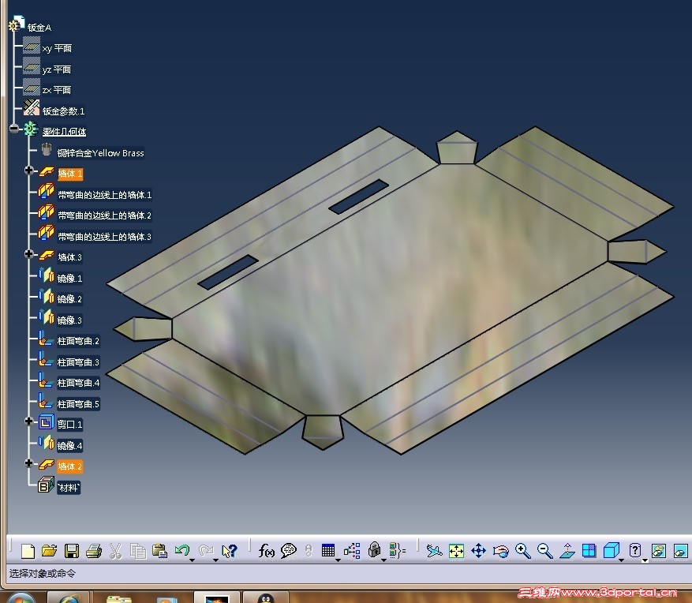Select 钣金参数.1 in the tree
692x603 pixels.
point(63,110)
